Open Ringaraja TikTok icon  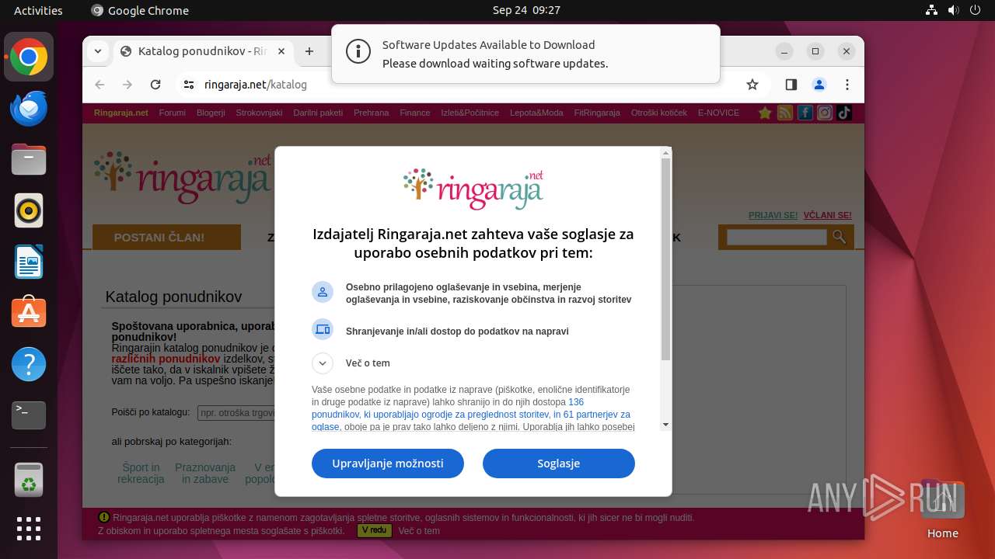(844, 113)
